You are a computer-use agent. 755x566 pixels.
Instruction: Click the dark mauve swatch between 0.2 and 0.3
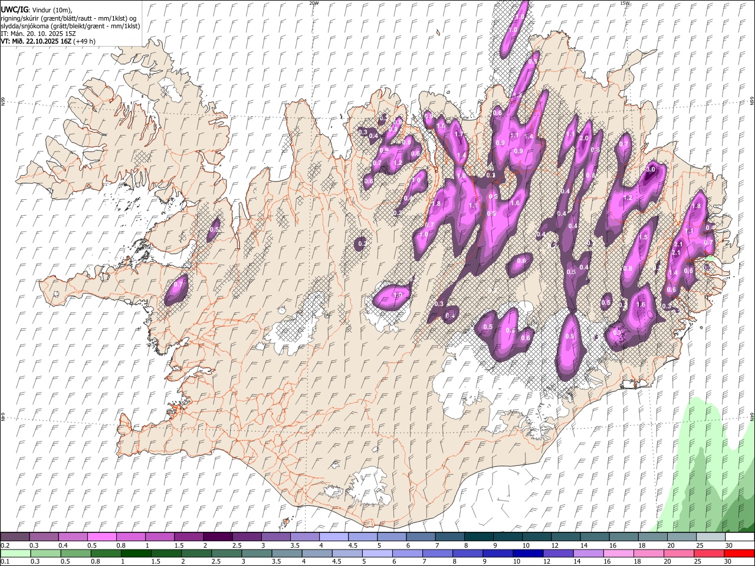coord(15,537)
